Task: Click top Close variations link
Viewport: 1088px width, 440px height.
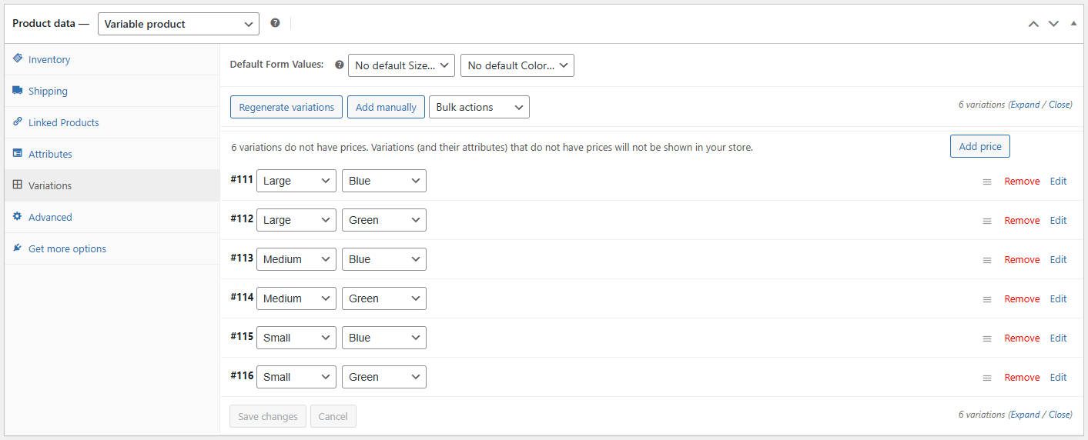Action: [1060, 105]
